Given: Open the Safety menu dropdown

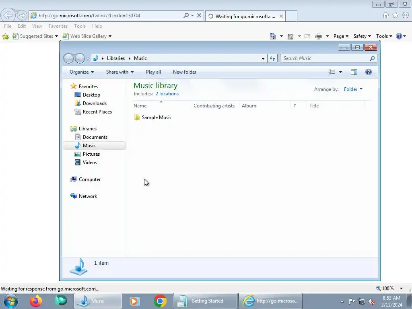Looking at the screenshot, I should (362, 36).
